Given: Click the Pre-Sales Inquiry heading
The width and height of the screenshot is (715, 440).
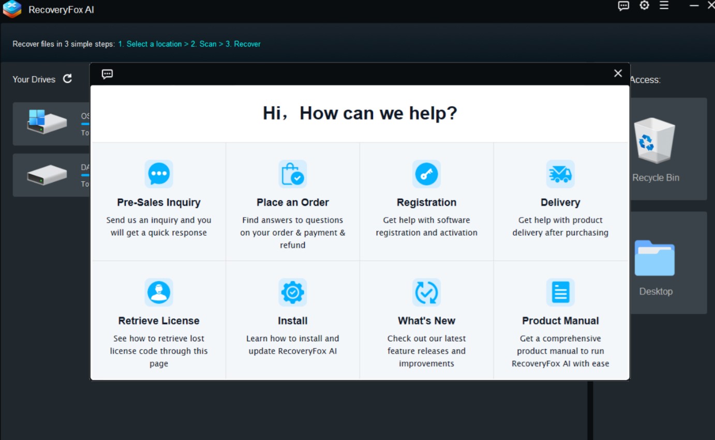Looking at the screenshot, I should click(158, 203).
